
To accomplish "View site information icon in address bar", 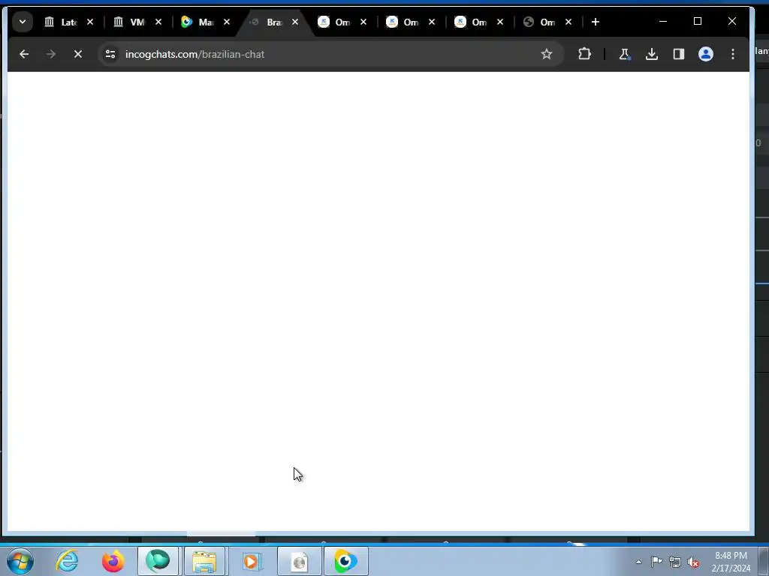I will pyautogui.click(x=110, y=54).
